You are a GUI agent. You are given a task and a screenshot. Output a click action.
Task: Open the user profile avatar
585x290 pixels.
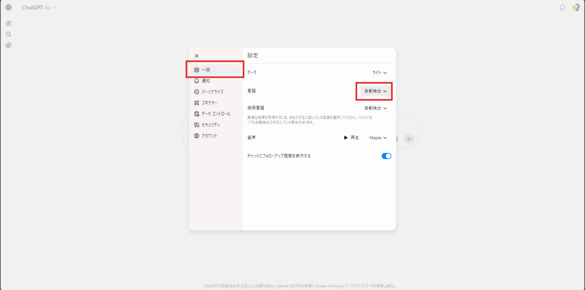tap(576, 7)
